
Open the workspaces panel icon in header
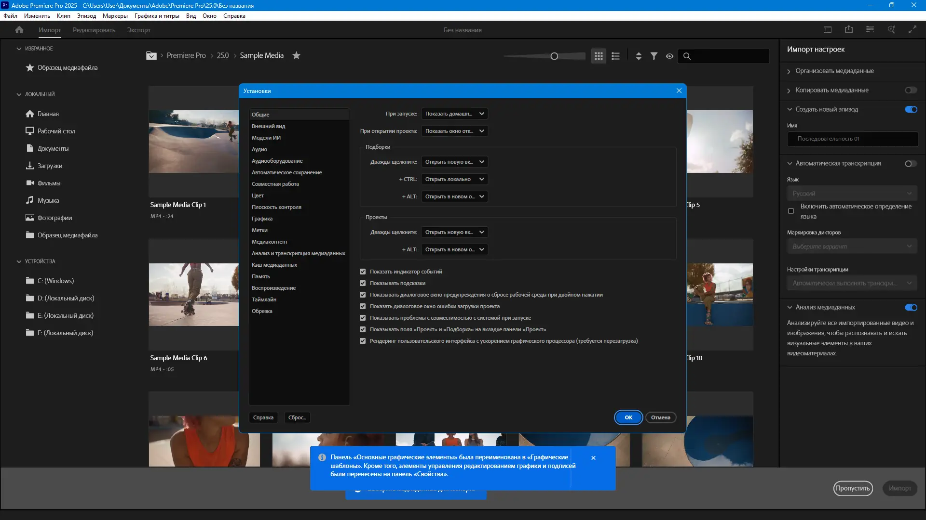point(828,30)
